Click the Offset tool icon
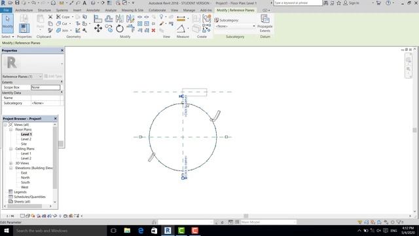 pos(109,19)
